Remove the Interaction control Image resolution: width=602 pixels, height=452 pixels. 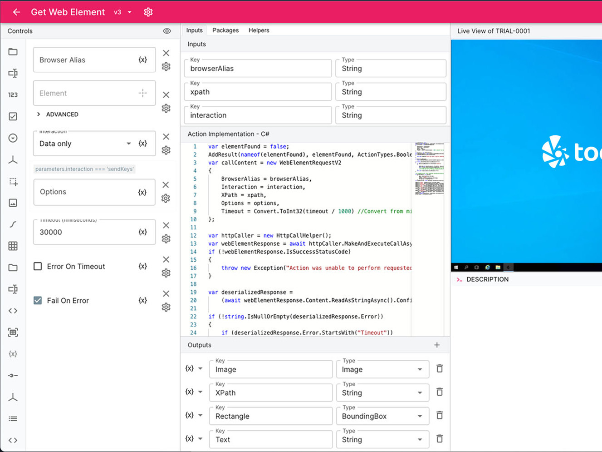[166, 137]
